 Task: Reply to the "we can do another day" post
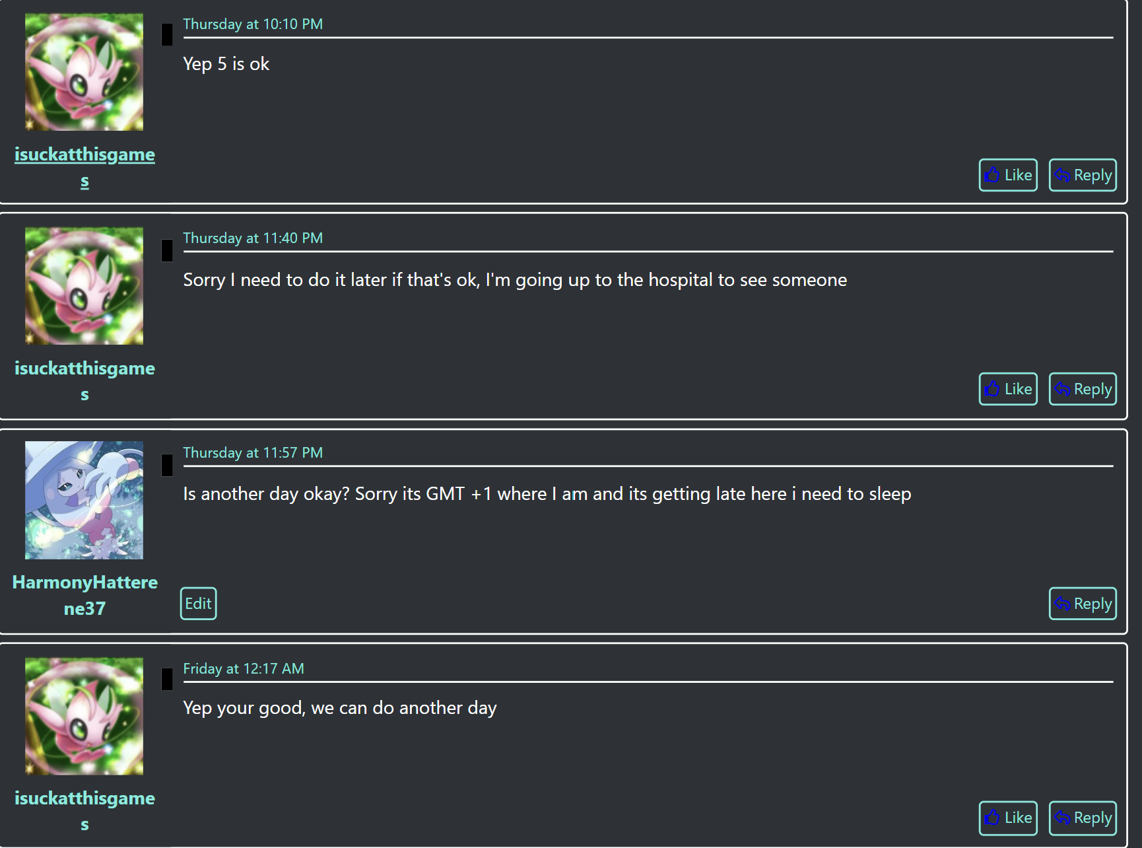pos(1082,818)
